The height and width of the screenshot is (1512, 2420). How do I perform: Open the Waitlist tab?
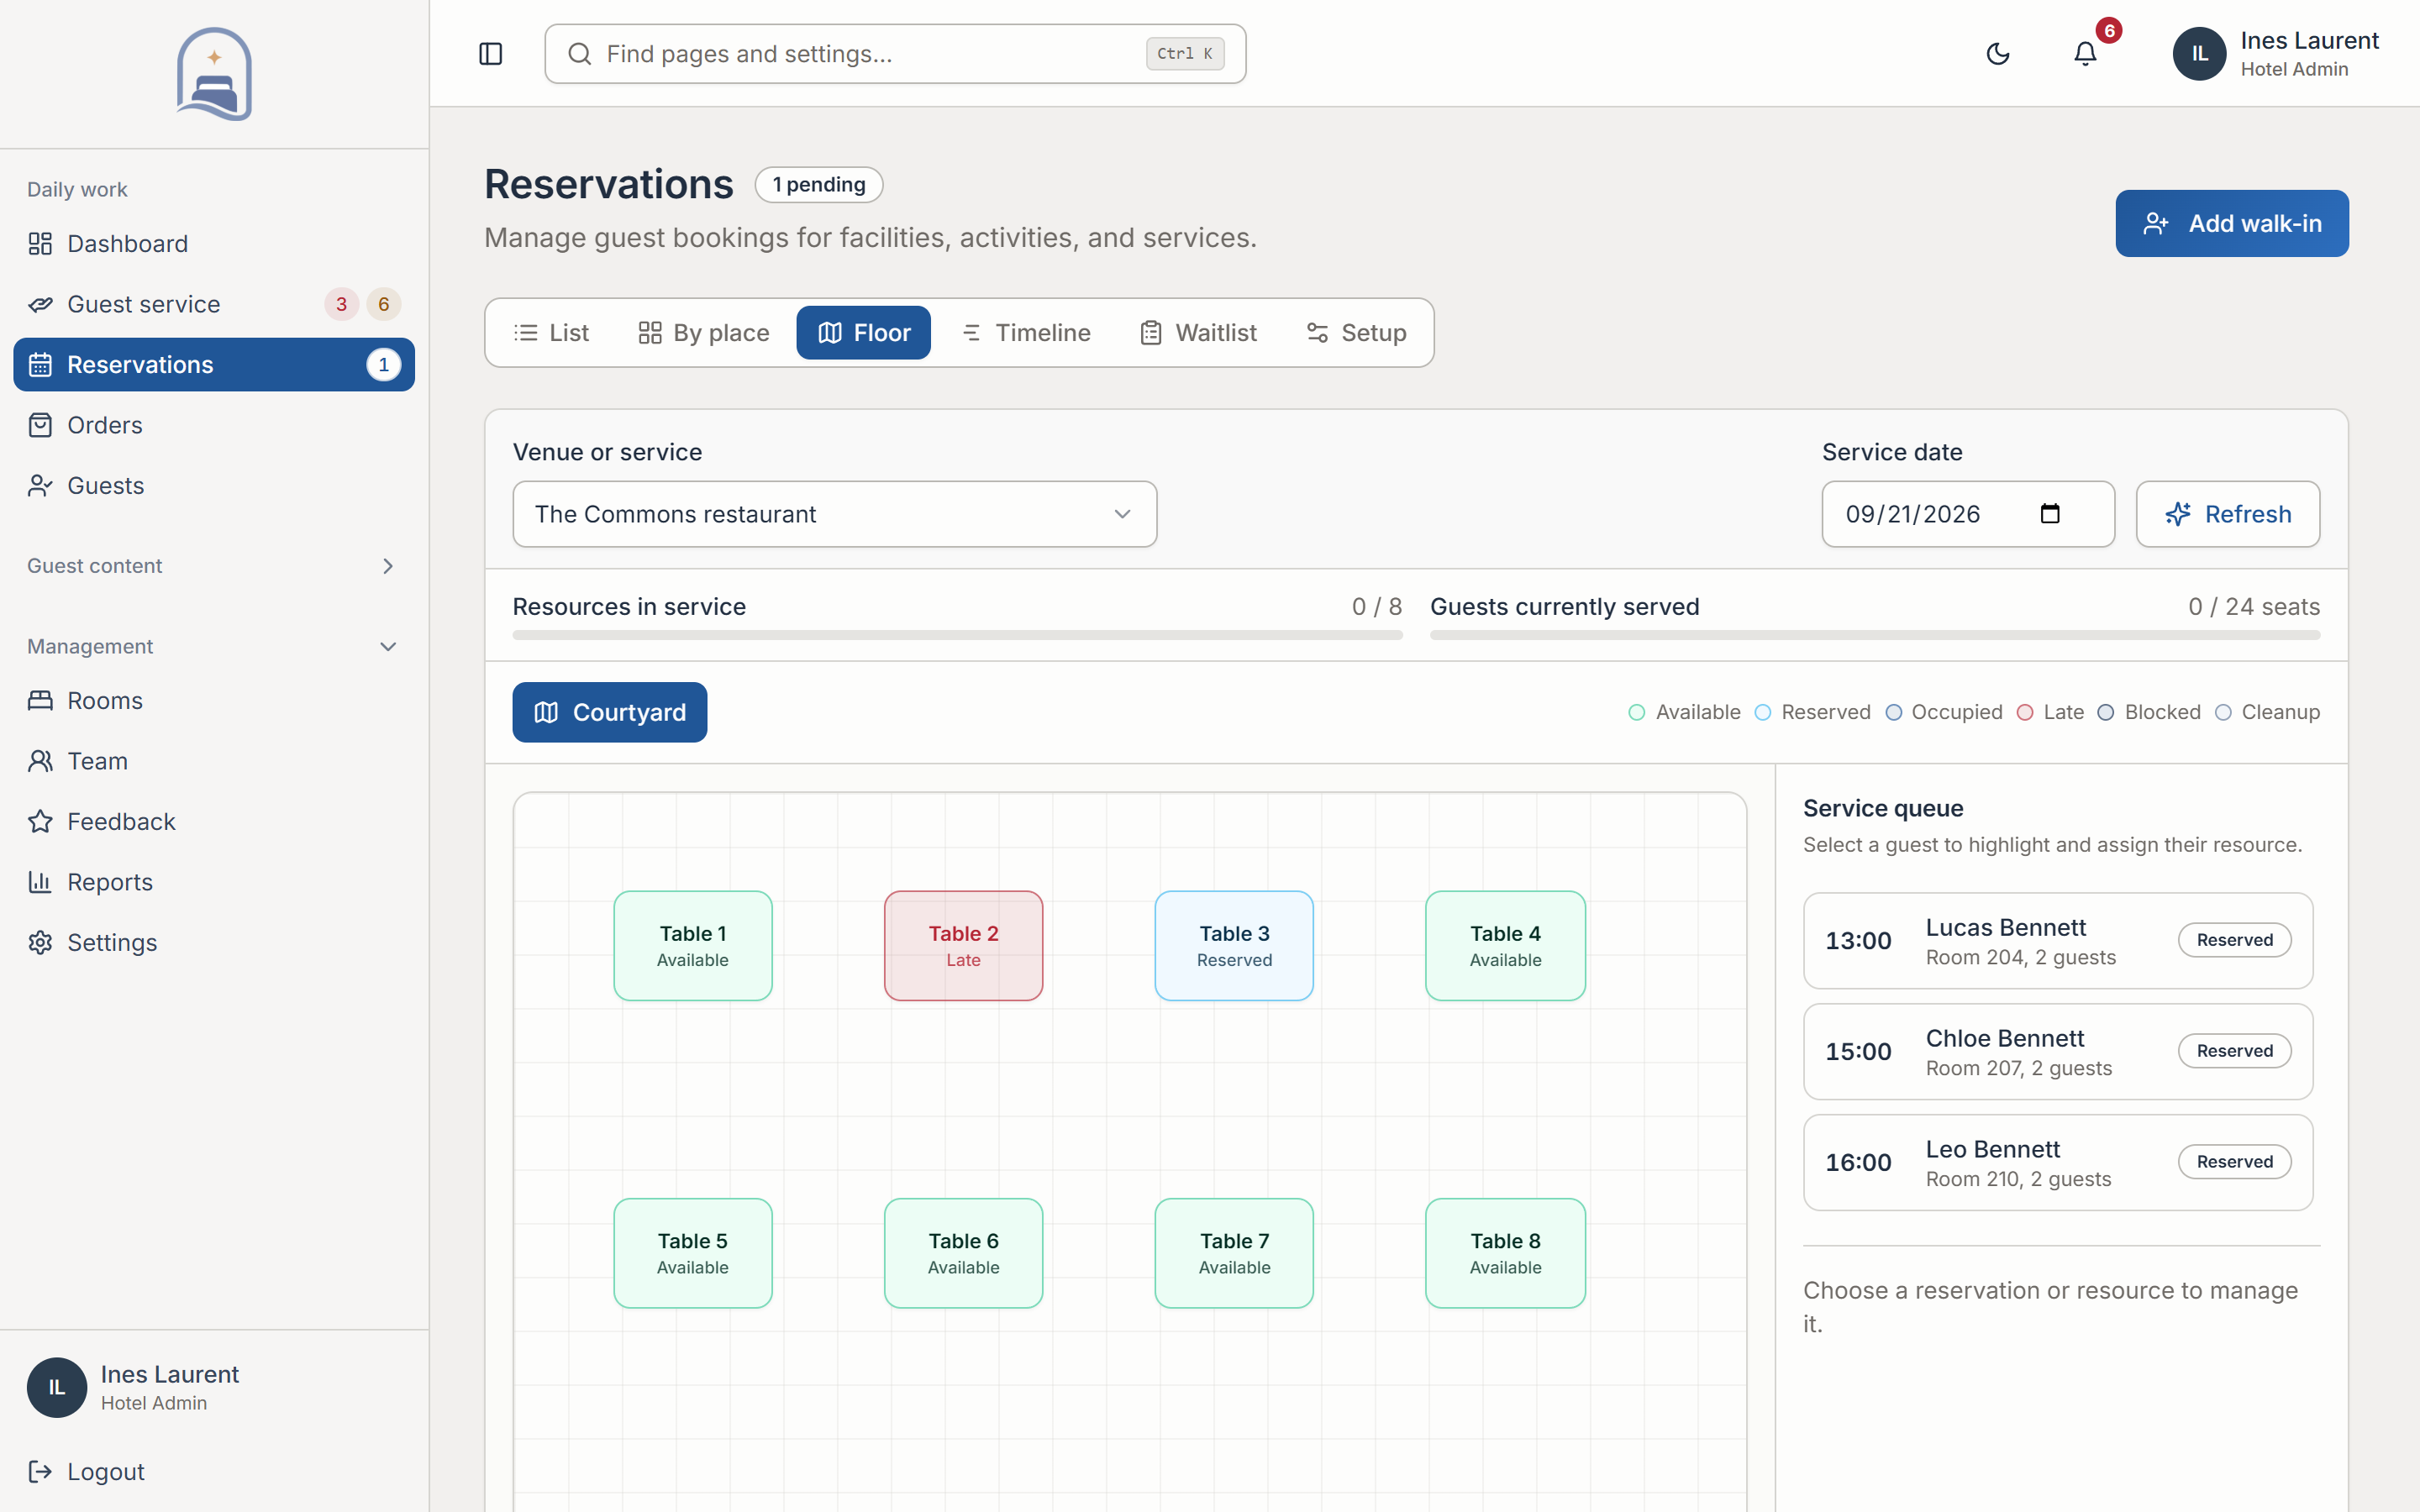click(1199, 333)
